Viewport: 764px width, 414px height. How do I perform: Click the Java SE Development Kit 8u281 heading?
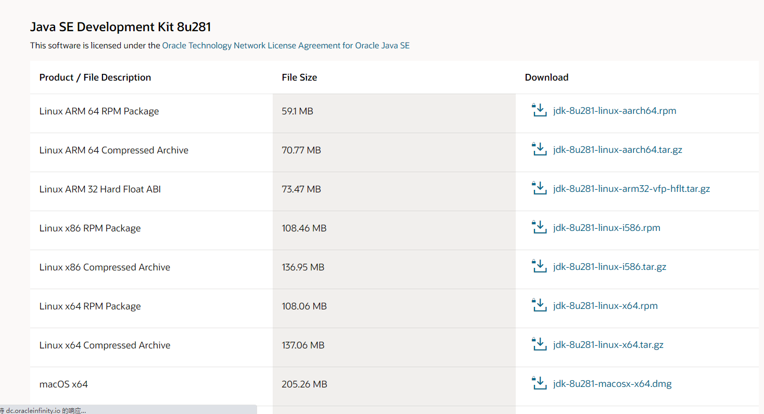[120, 27]
